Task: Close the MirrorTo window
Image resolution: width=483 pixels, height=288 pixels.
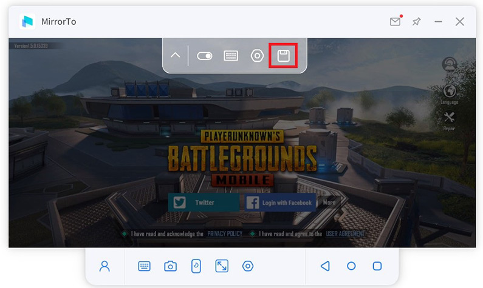Action: 460,21
